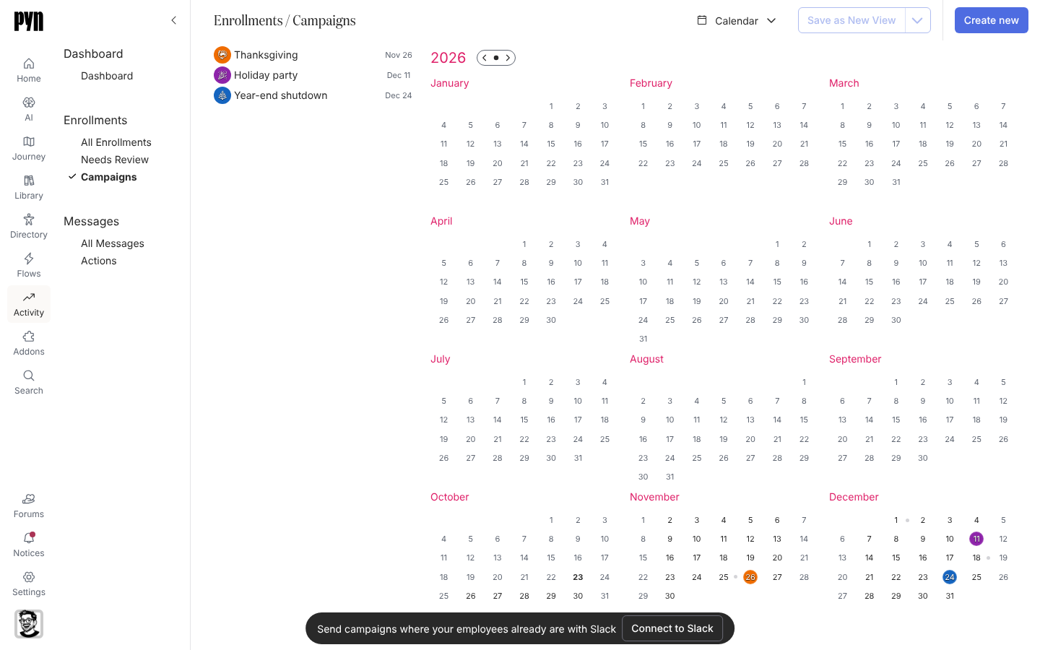Open the Dashboard menu item
This screenshot has width=1040, height=650.
pyautogui.click(x=107, y=76)
